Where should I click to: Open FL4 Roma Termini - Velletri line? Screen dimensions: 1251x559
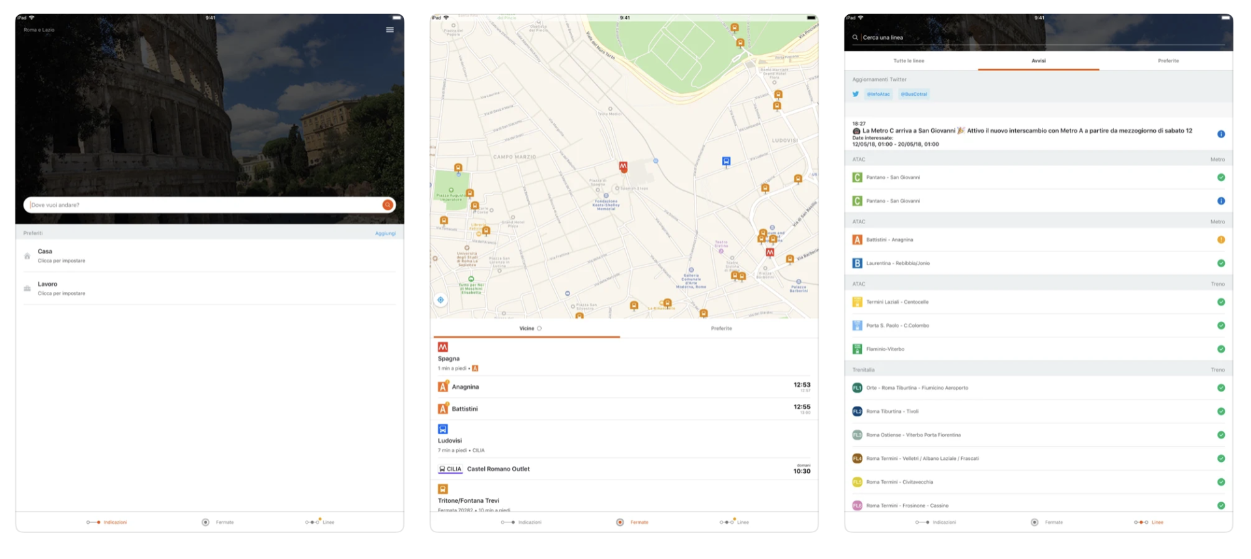pyautogui.click(x=1039, y=459)
